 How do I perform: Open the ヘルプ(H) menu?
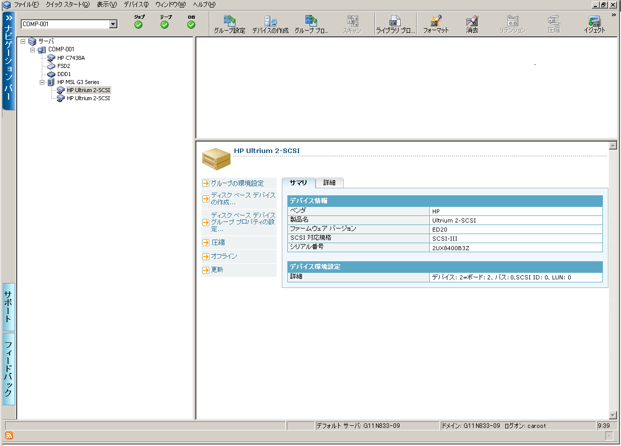tap(204, 5)
